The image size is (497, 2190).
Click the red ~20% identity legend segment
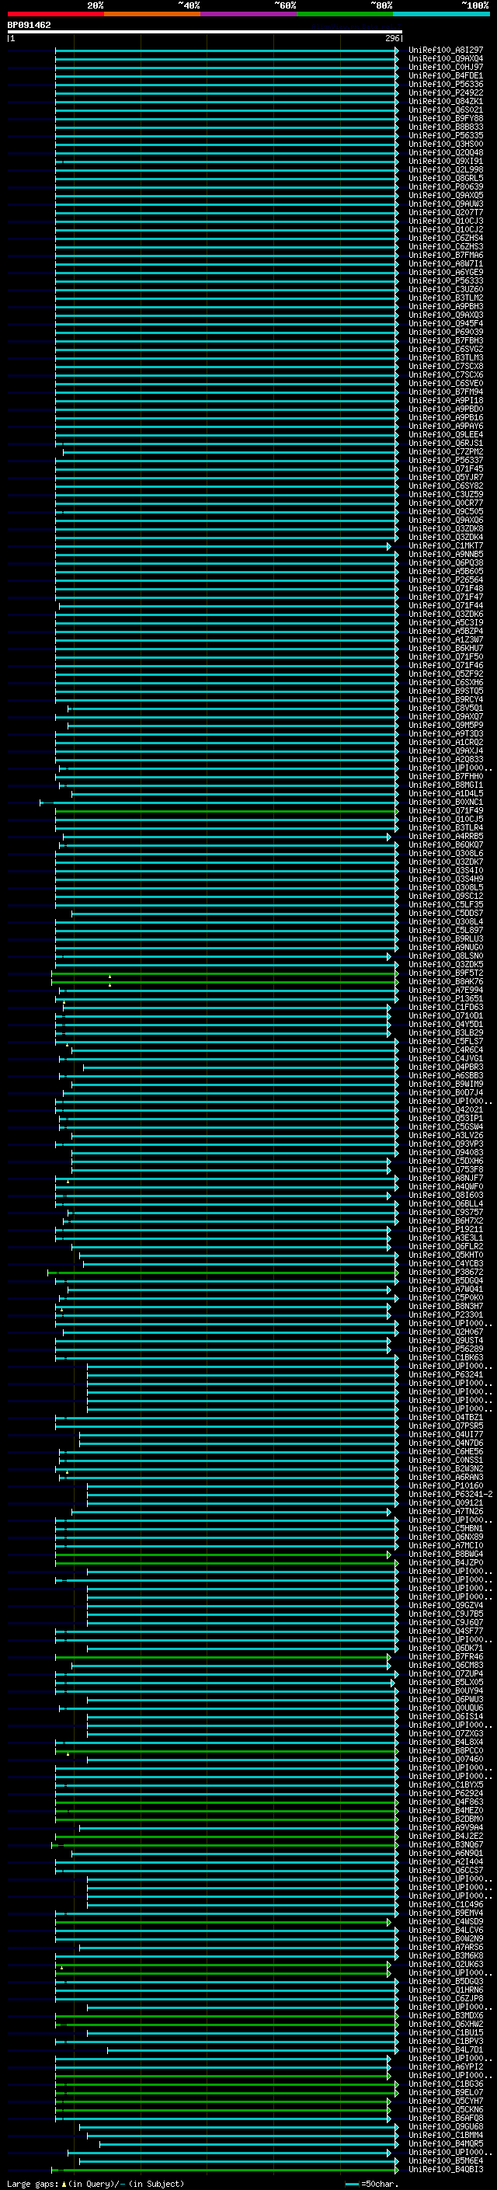[x=55, y=14]
